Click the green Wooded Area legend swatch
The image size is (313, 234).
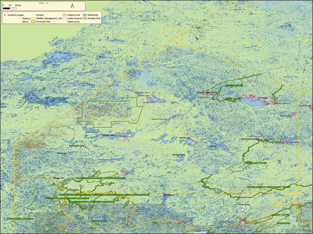pos(85,18)
